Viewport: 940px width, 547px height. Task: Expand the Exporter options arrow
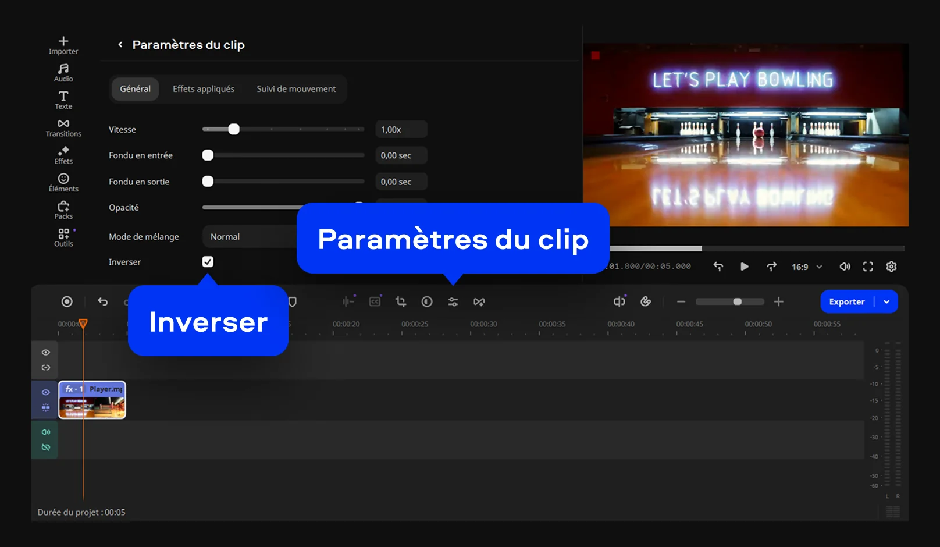[886, 301]
